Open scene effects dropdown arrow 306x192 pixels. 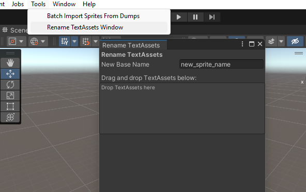pyautogui.click(x=281, y=41)
